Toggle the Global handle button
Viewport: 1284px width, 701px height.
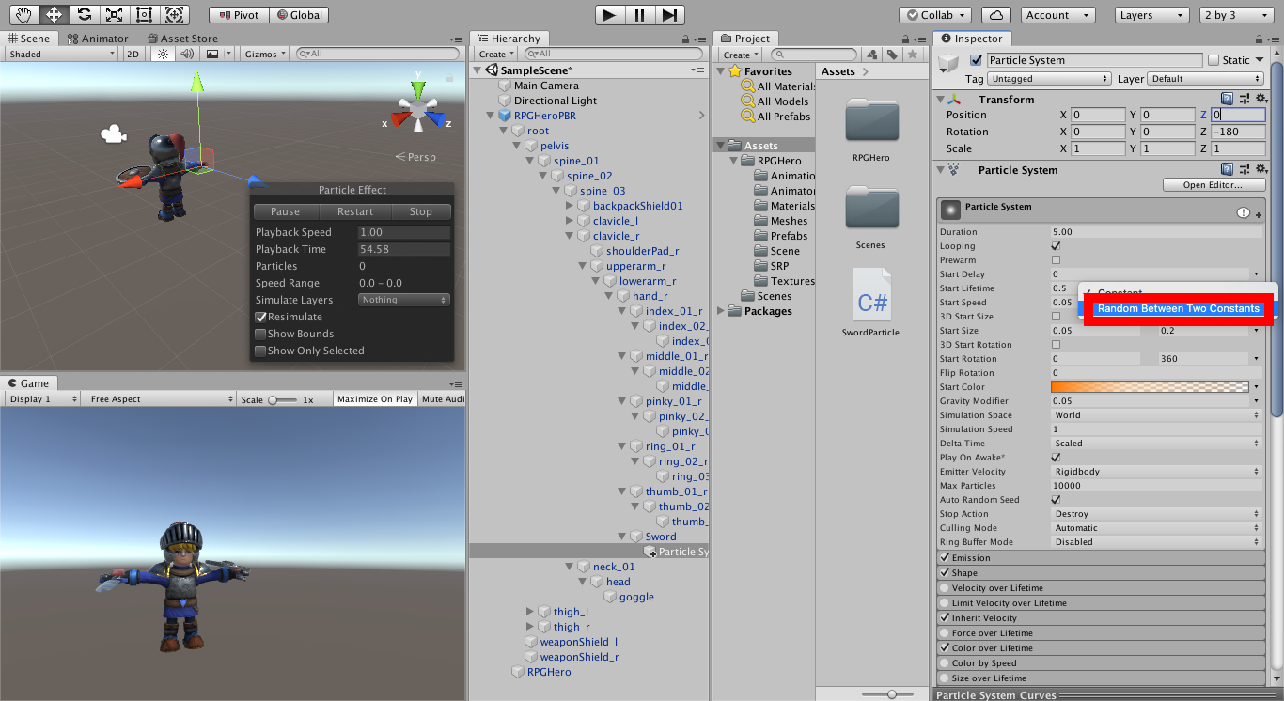tap(299, 15)
